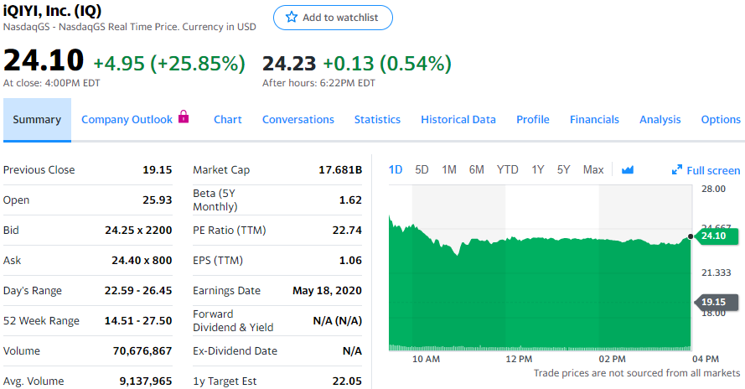
Task: Click the Earnings Date May 18, 2020
Action: tap(328, 291)
